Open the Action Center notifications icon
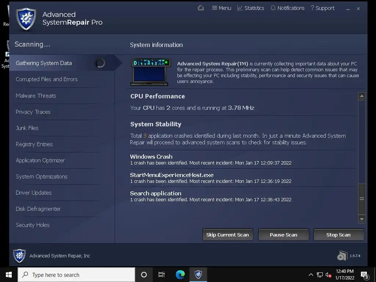Viewport: 376px width, 282px height. [365, 275]
